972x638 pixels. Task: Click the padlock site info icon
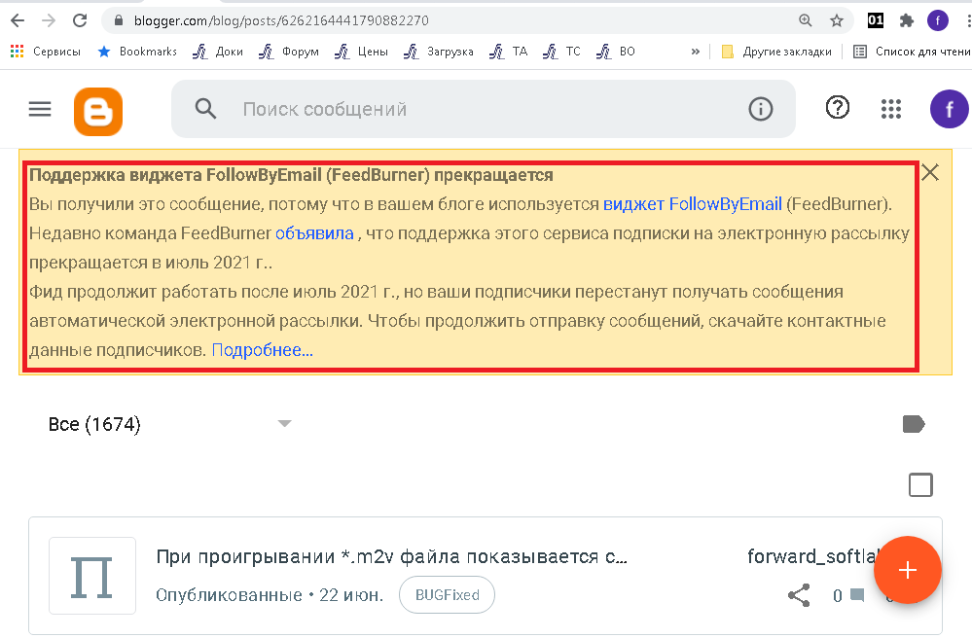coord(119,20)
